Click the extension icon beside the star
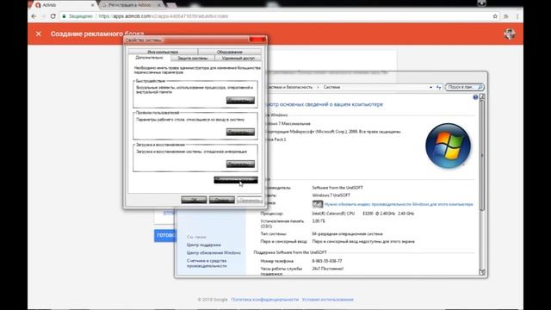The width and height of the screenshot is (551, 310). point(506,16)
